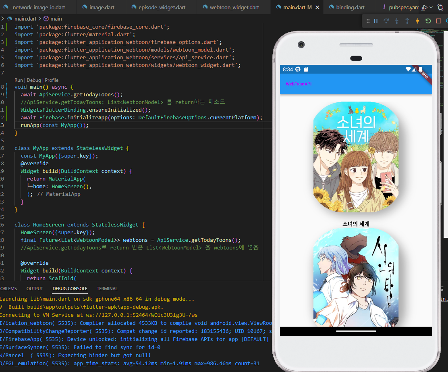
Task: Click the Profile code lens link
Action: 52,80
